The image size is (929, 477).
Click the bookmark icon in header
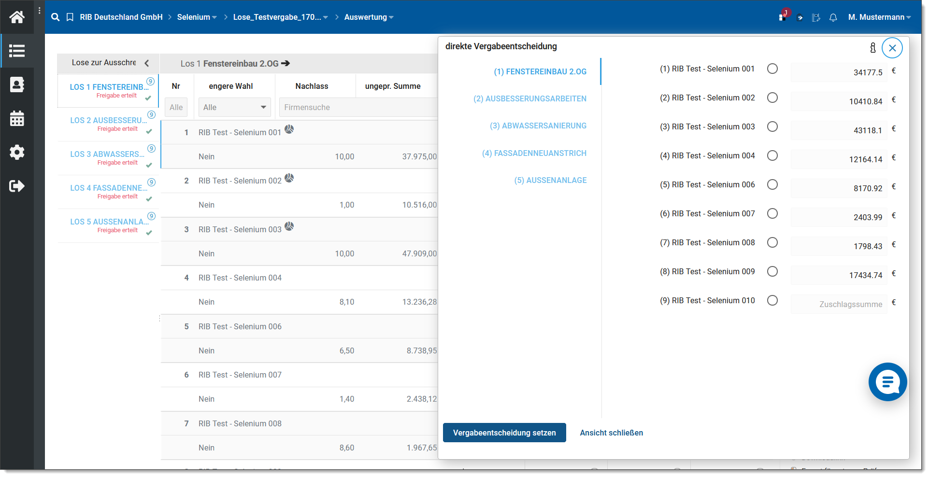point(70,17)
